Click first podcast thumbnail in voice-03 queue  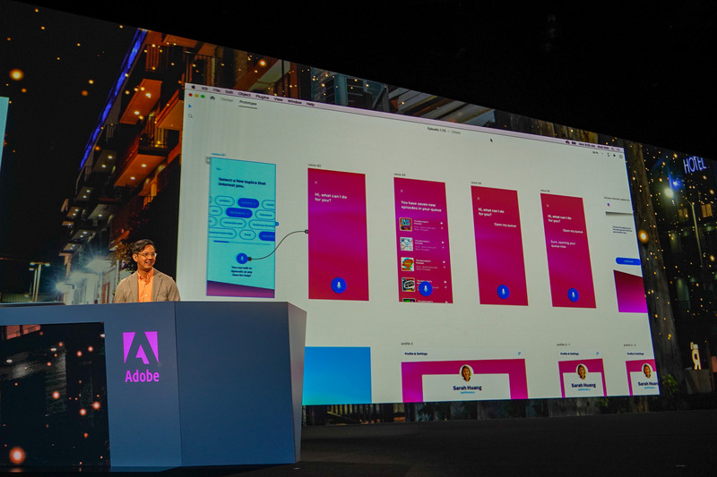pyautogui.click(x=406, y=224)
